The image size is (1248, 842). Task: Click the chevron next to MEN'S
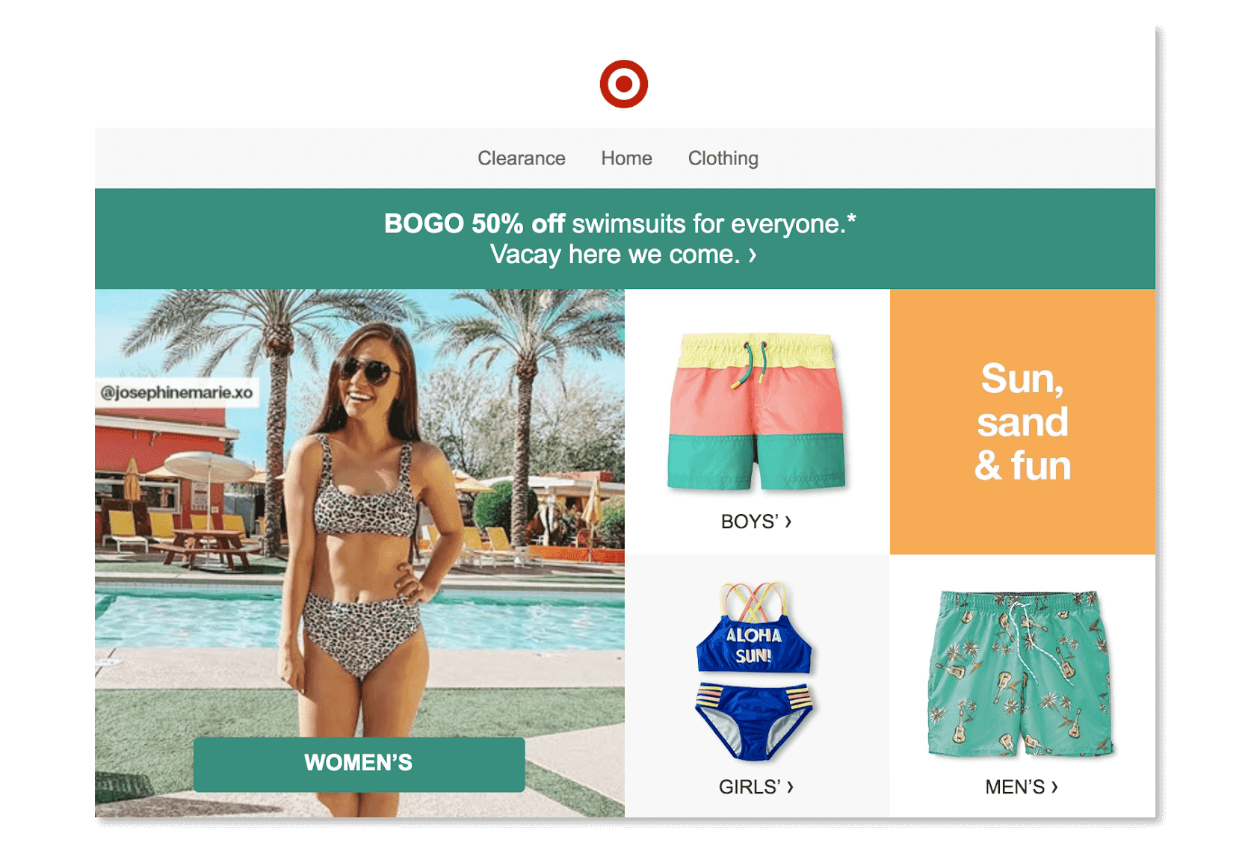pyautogui.click(x=1054, y=787)
